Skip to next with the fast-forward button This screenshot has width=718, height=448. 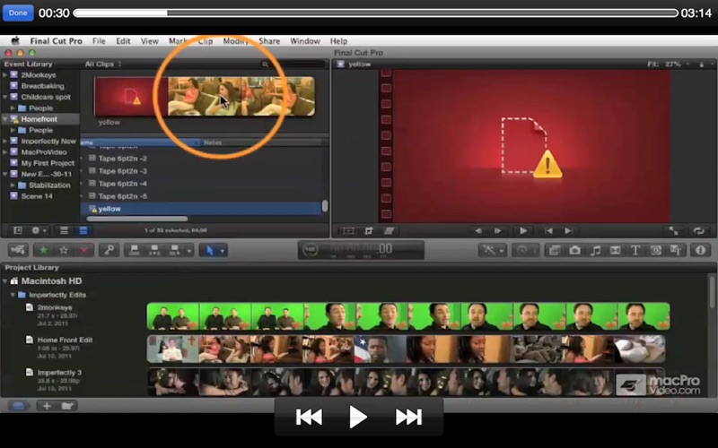[x=408, y=417]
